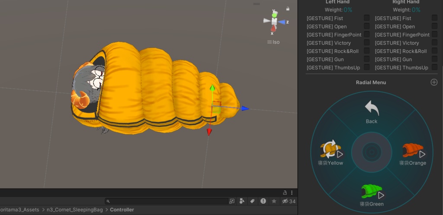Click the Right Hand Weight 0% value
The image size is (443, 215).
416,10
